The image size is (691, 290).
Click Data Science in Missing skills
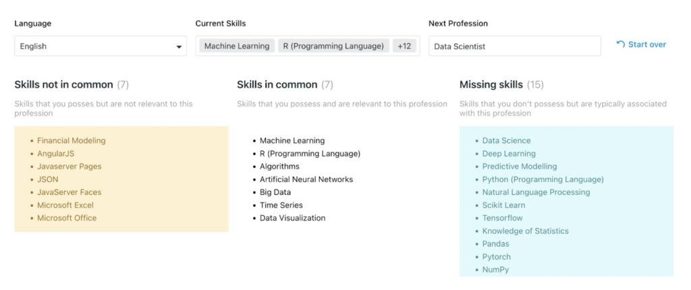[506, 140]
